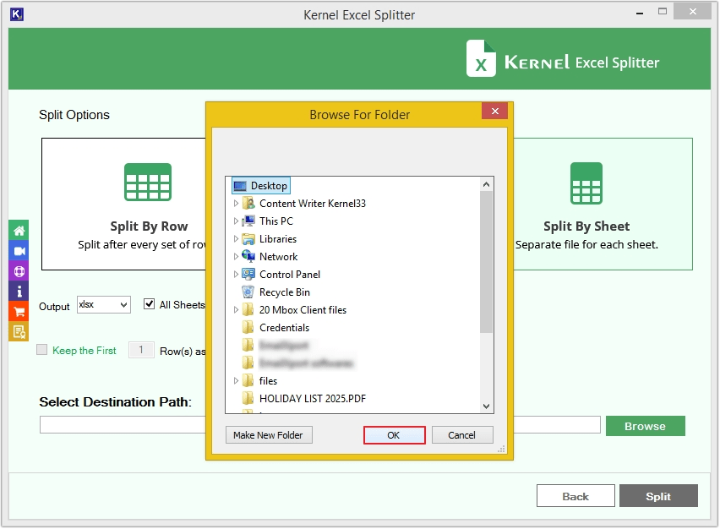Screen dimensions: 720x529
Task: Click the folder list scroll down arrow
Action: point(486,406)
